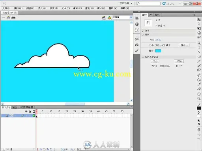
Task: Open the Align panel icon in dock
Action: coord(137,18)
